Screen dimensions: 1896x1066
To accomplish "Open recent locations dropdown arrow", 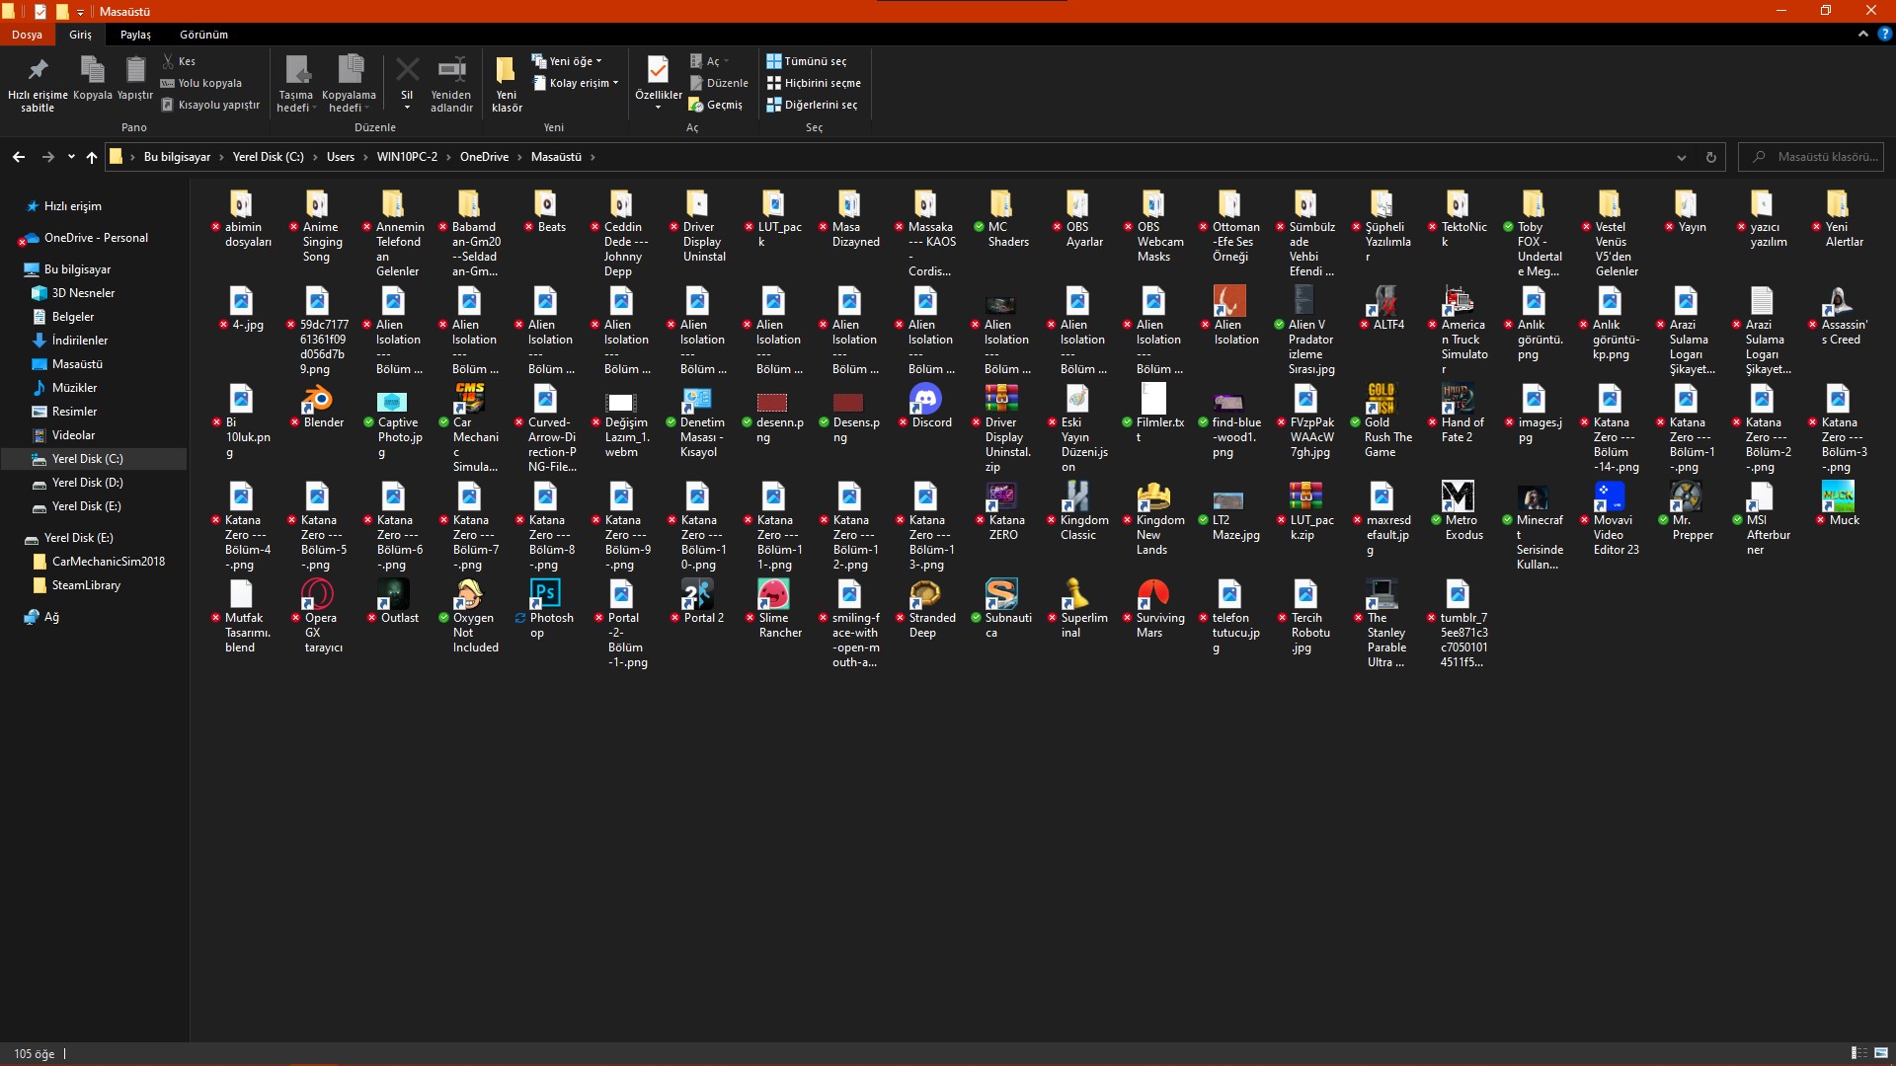I will 71,157.
